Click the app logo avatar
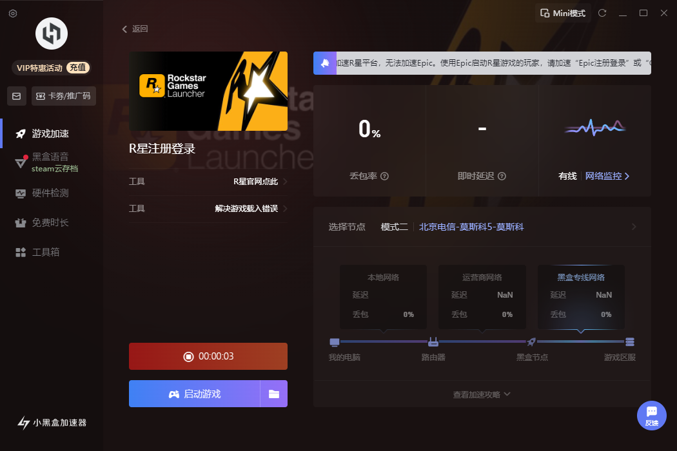This screenshot has height=451, width=677. (52, 34)
